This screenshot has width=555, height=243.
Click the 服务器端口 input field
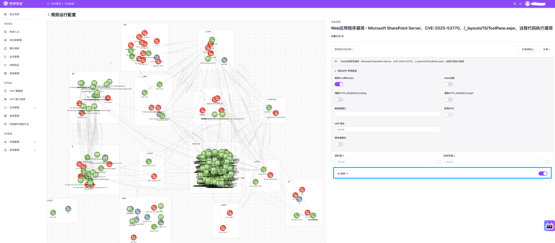pyautogui.click(x=387, y=114)
